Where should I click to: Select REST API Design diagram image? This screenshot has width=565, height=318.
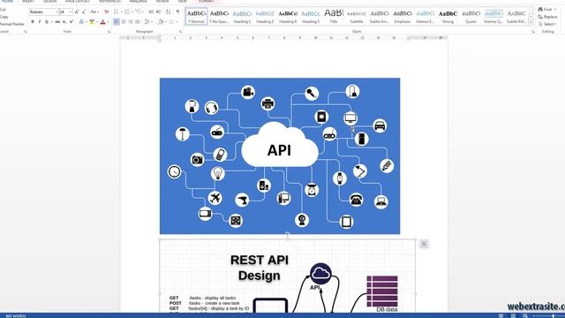287,276
